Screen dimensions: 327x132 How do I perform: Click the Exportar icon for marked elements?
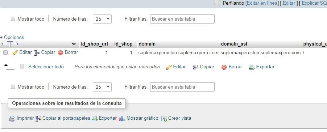tap(252, 67)
